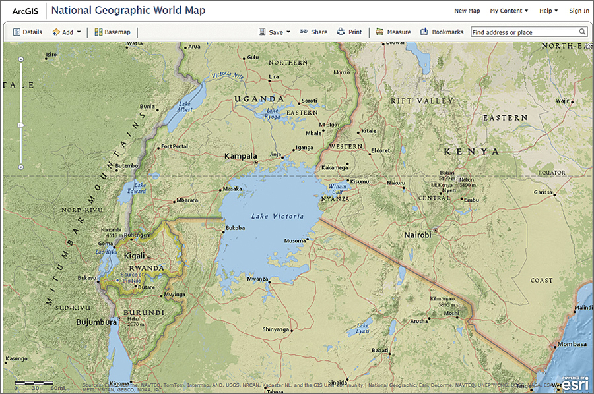
Task: Click the Shinyanga town label
Action: 276,329
